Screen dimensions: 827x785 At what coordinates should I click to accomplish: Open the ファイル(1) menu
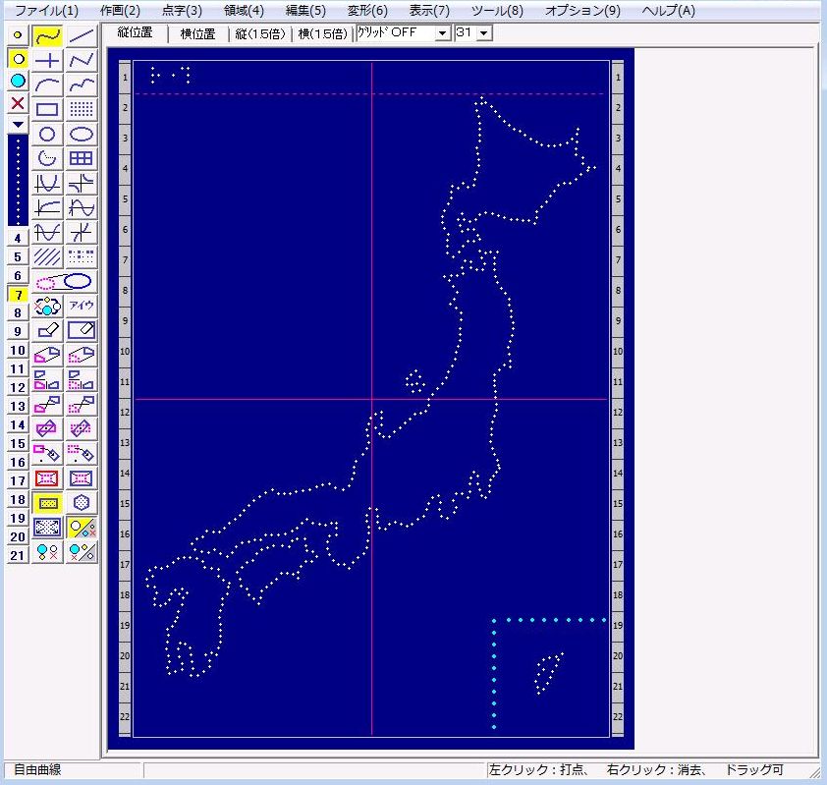click(x=46, y=11)
